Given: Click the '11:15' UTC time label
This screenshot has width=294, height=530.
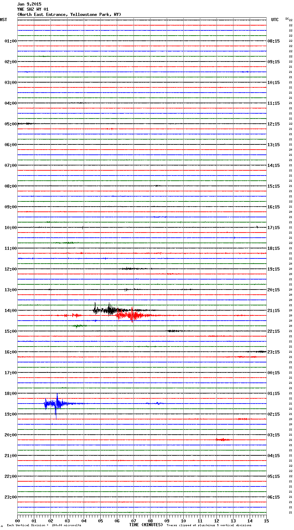Looking at the screenshot, I should 274,103.
